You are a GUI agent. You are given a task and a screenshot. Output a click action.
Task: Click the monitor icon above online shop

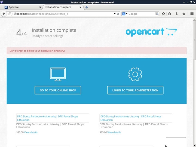tap(58, 74)
